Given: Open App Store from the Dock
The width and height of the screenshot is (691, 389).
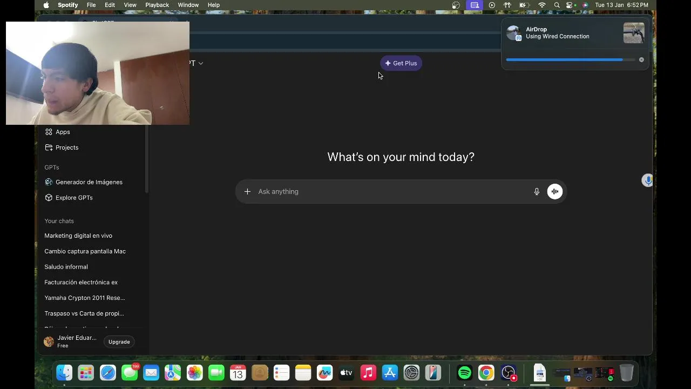Looking at the screenshot, I should tap(390, 373).
